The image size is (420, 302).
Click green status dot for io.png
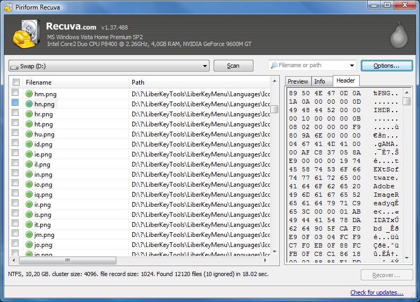point(29,184)
